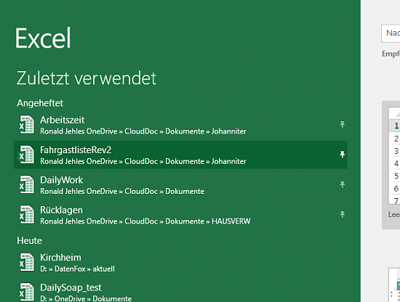This screenshot has width=400, height=302.
Task: Click the 'D: » OneDrive » Dokumente' path
Action: pyautogui.click(x=86, y=298)
